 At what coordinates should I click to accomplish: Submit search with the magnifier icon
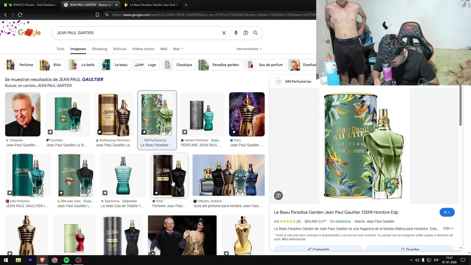coord(255,33)
